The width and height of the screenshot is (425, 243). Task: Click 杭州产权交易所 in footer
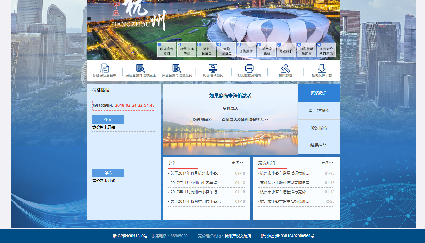tap(238, 236)
